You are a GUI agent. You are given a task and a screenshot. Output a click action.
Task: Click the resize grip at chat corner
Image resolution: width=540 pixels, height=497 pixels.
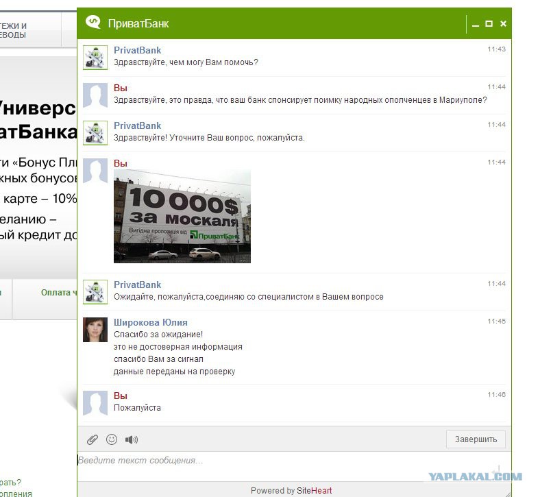(x=508, y=493)
